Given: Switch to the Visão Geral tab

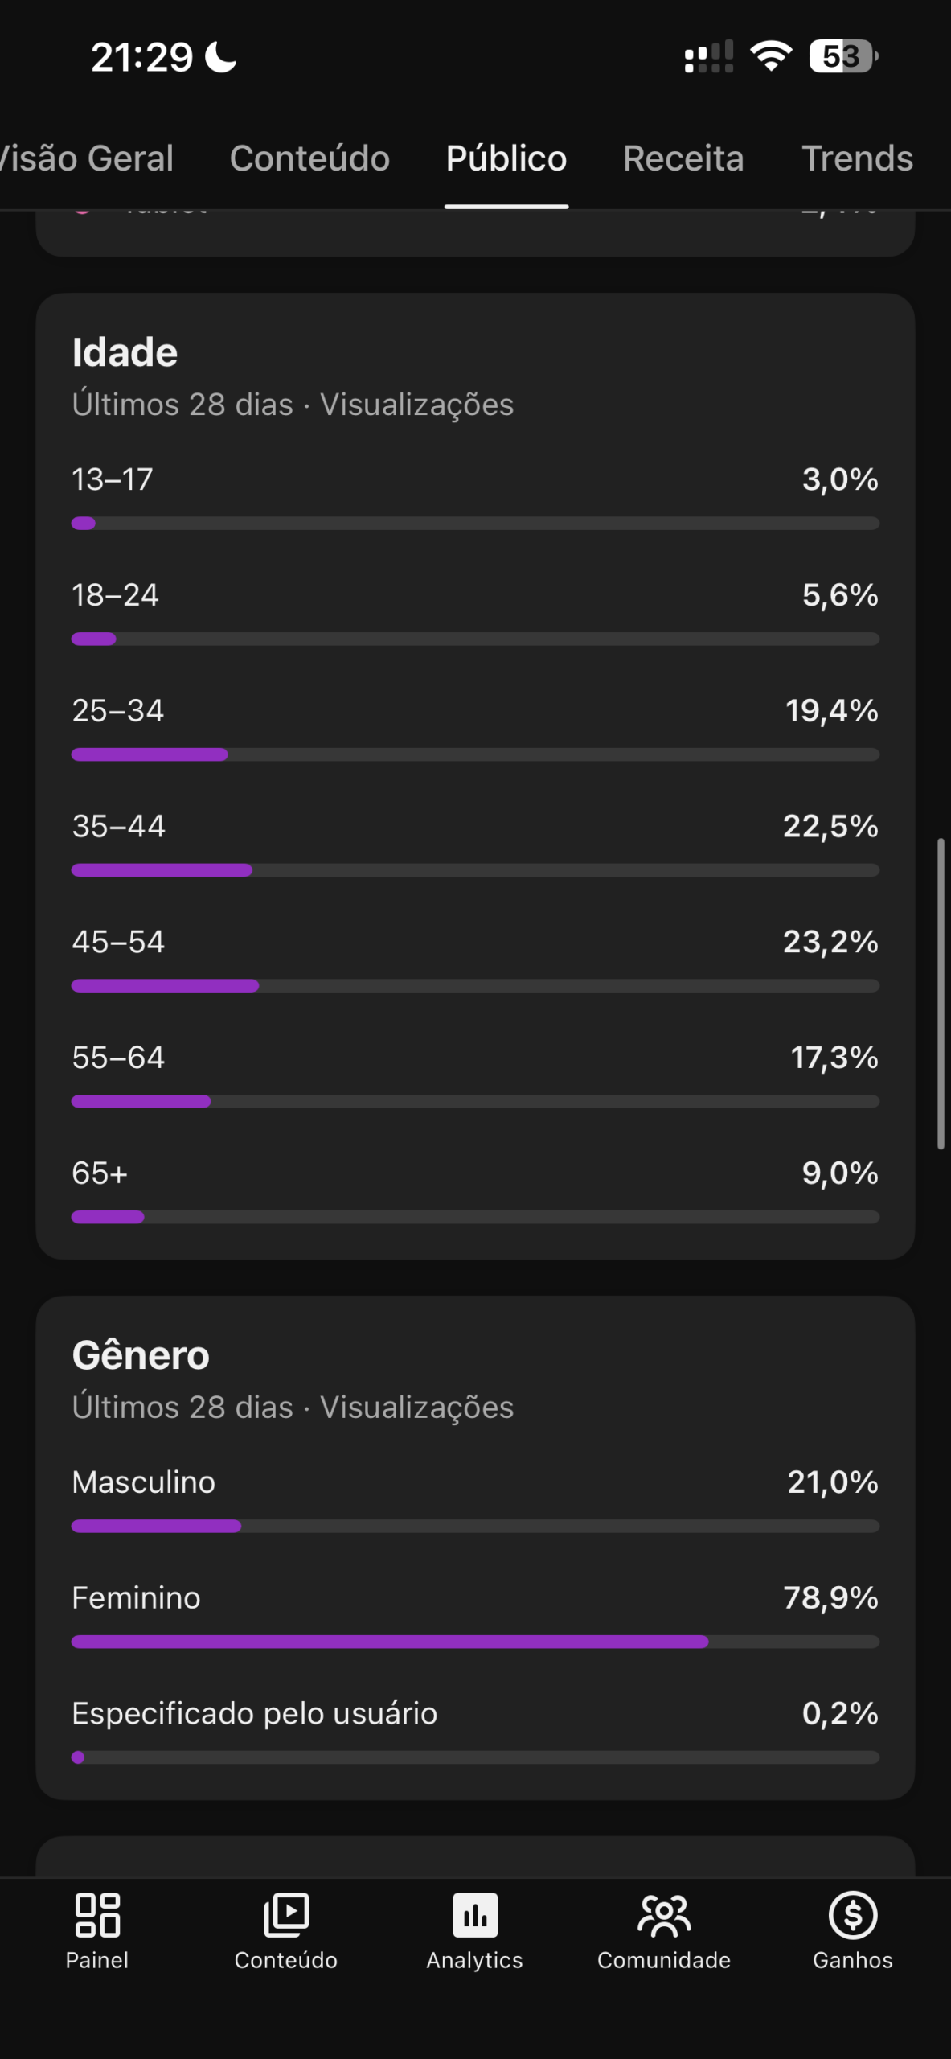Looking at the screenshot, I should (87, 158).
